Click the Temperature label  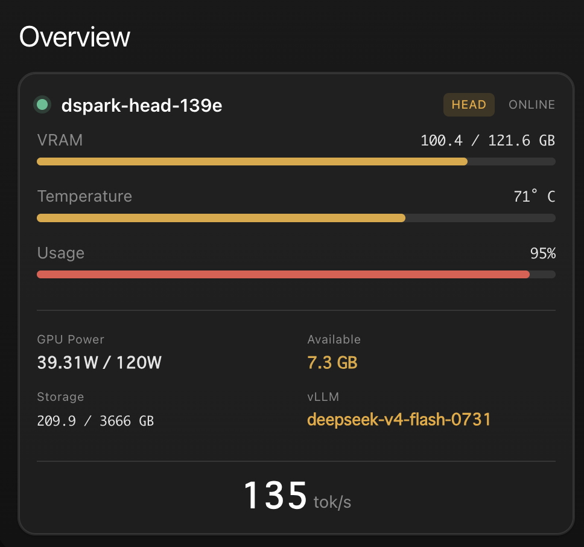pyautogui.click(x=84, y=196)
